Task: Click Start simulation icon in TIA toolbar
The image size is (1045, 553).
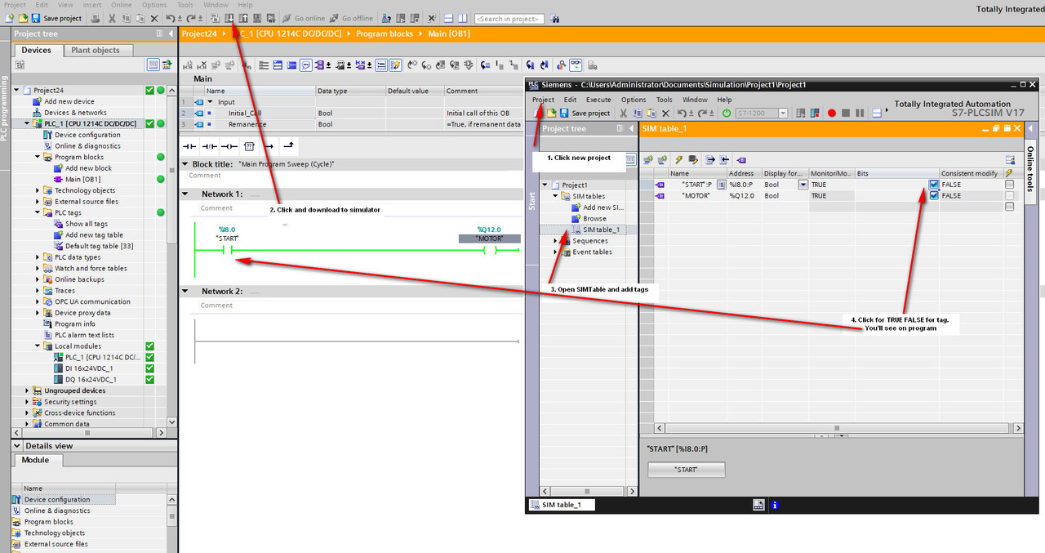Action: pyautogui.click(x=257, y=18)
